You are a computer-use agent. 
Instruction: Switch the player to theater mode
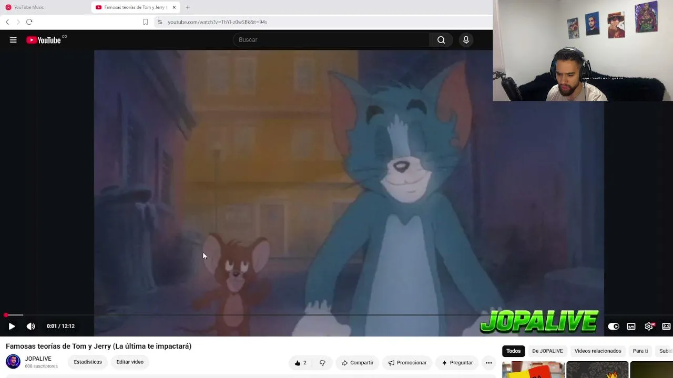click(x=666, y=327)
